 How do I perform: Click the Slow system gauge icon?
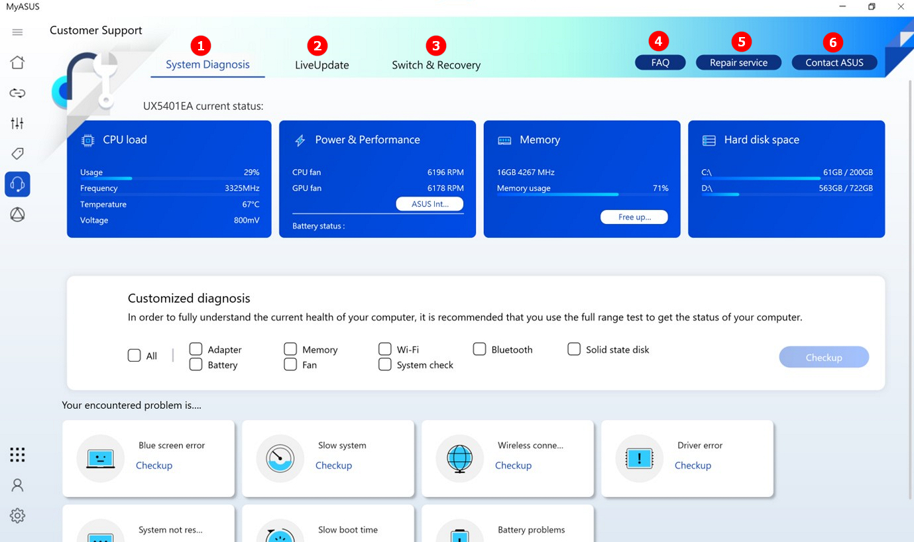(x=280, y=459)
